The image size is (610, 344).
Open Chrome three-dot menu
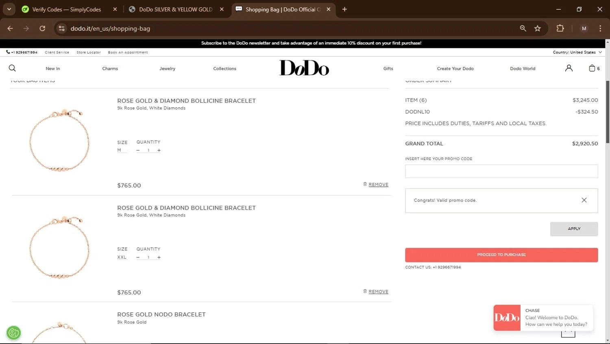(600, 28)
